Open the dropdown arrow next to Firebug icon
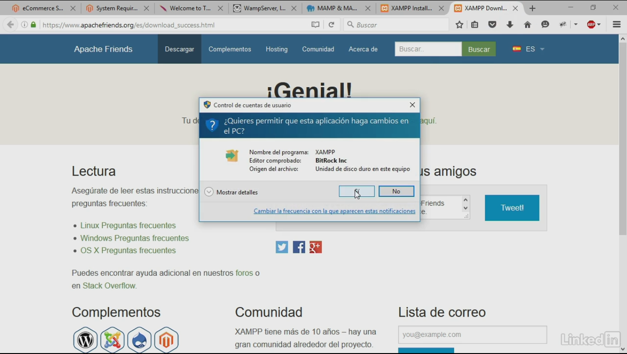 click(576, 25)
